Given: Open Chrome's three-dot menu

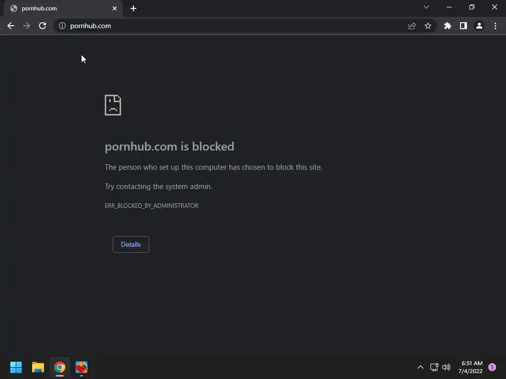Looking at the screenshot, I should tap(495, 26).
